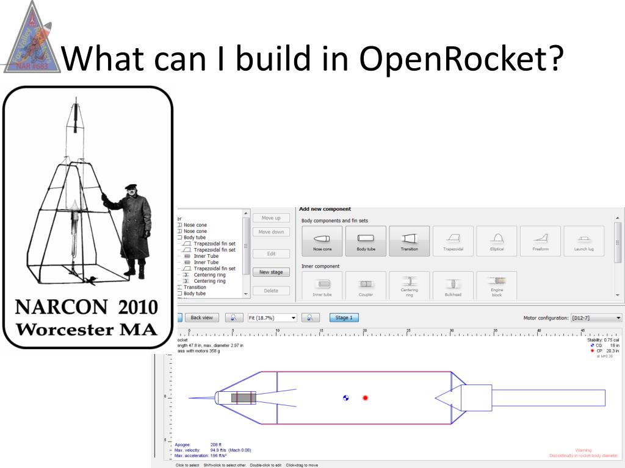This screenshot has width=625, height=468.
Task: Click the Centering ring component button
Action: [x=410, y=285]
